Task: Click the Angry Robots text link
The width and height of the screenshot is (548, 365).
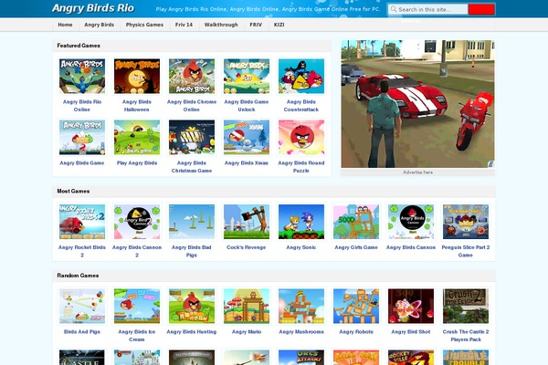Action: [356, 332]
